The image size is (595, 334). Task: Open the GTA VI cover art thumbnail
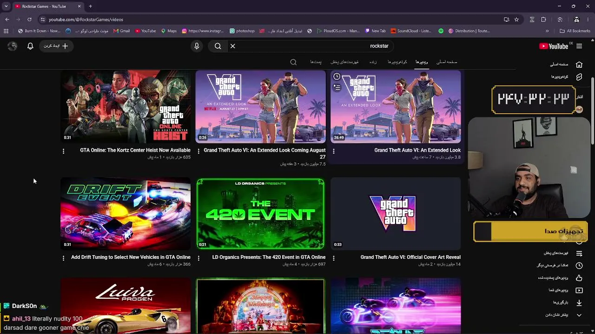(396, 213)
